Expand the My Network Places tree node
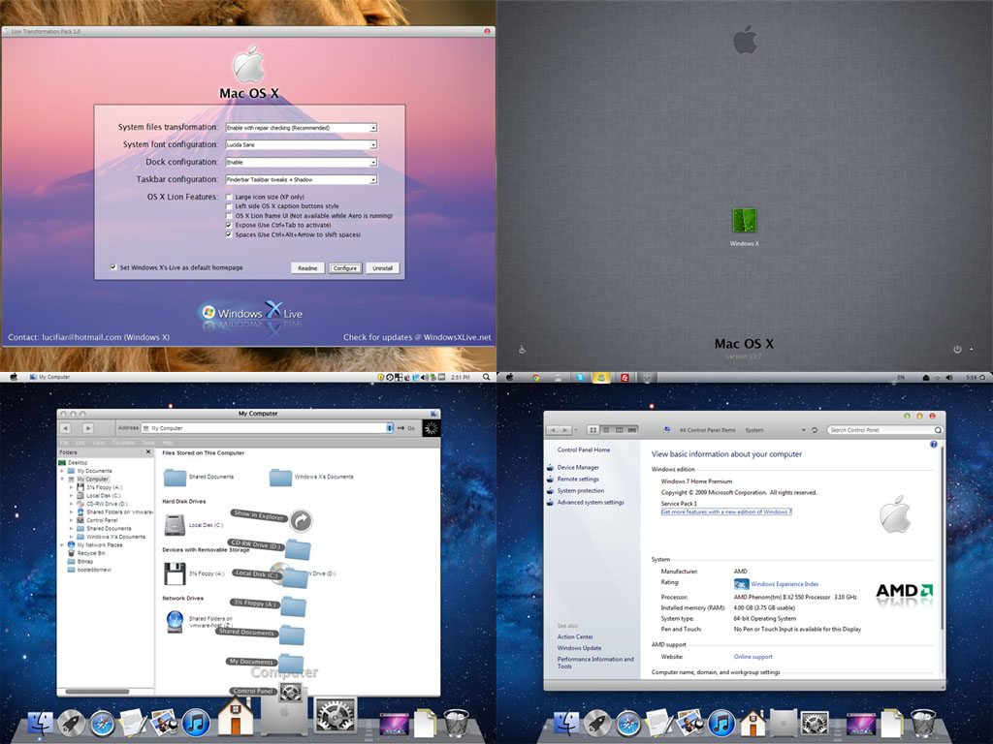The height and width of the screenshot is (744, 993). 63,544
